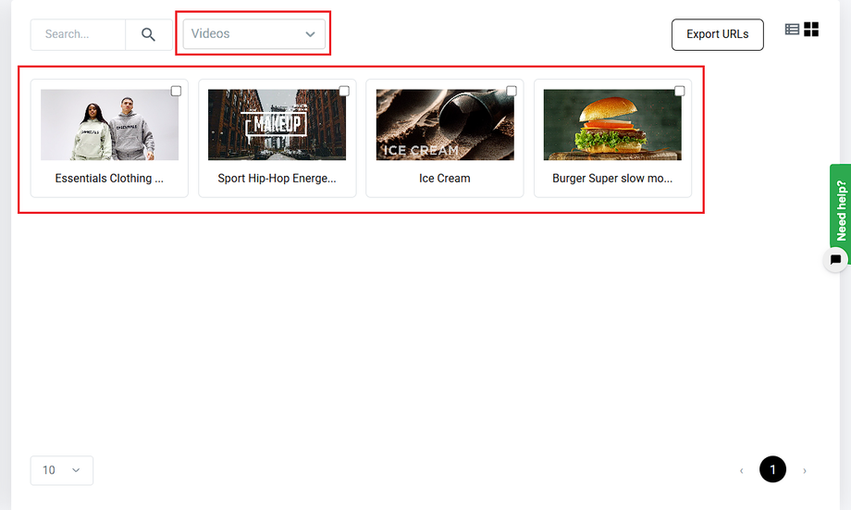Go to previous page arrow
This screenshot has width=851, height=510.
click(x=741, y=470)
